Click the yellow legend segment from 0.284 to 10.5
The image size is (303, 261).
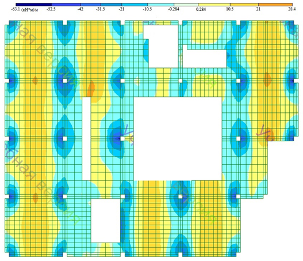pyautogui.click(x=214, y=5)
